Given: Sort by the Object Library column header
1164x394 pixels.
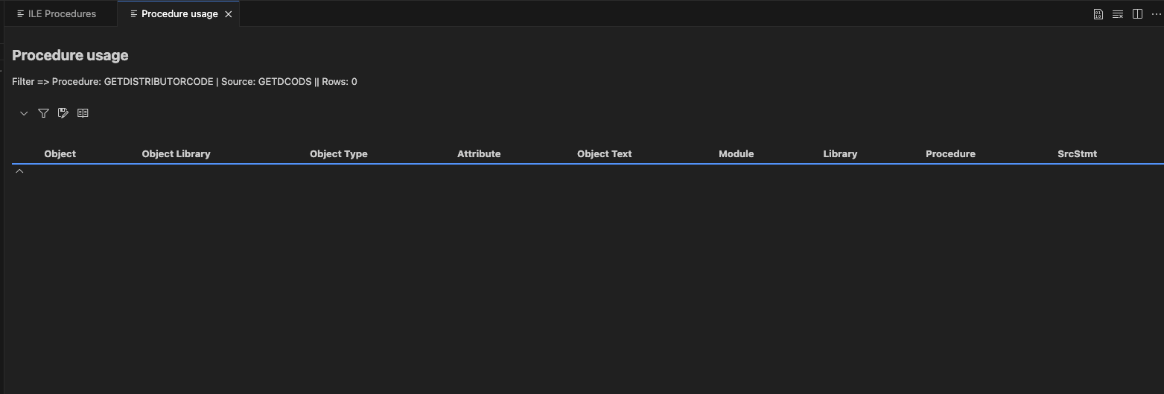Looking at the screenshot, I should [176, 154].
